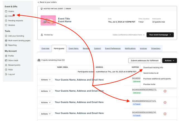Click the In Transit badge for tracking 377272

point(137,104)
